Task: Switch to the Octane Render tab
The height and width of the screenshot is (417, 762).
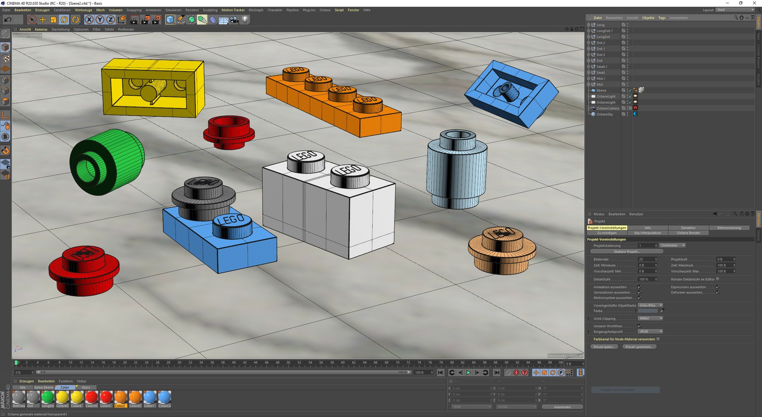Action: 688,233
